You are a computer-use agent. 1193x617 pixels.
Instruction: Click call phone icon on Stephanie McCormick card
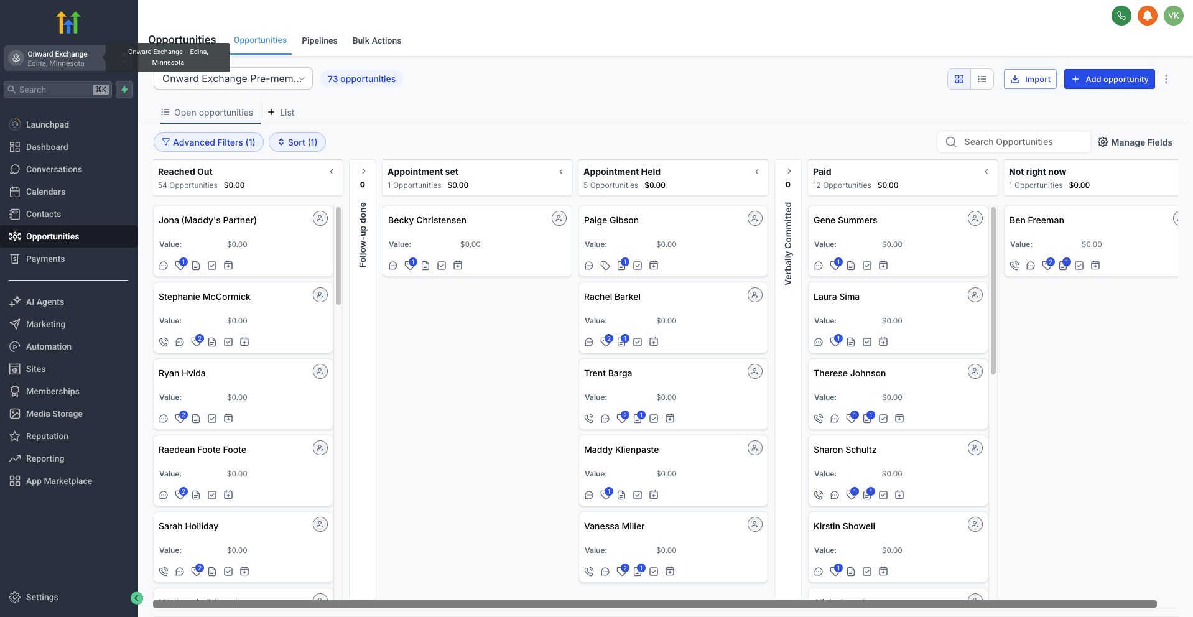164,342
